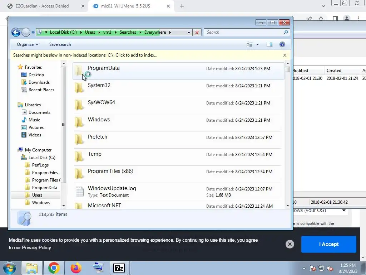Click the WindowsUpdate.log text document icon
The image size is (366, 275).
(79, 192)
